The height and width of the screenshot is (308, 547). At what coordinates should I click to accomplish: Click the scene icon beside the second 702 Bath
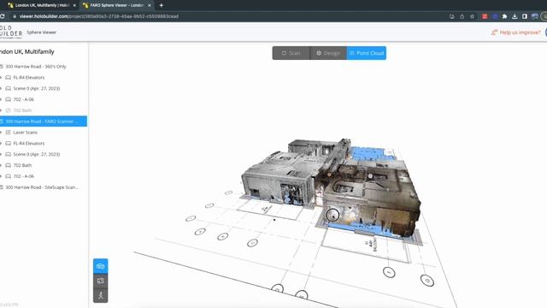click(x=8, y=165)
